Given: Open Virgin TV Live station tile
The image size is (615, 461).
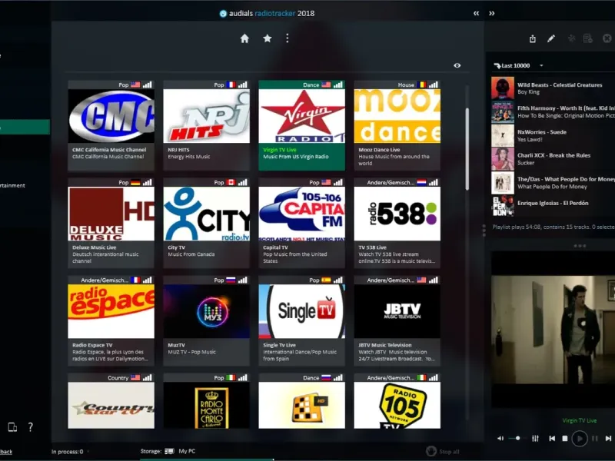Looking at the screenshot, I should pos(301,125).
